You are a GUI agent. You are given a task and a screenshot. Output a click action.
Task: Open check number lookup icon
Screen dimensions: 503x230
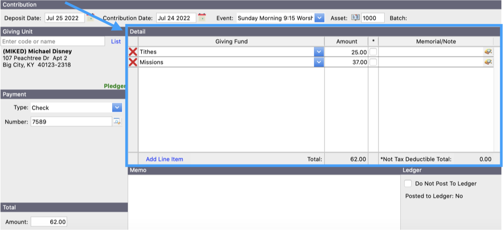117,121
